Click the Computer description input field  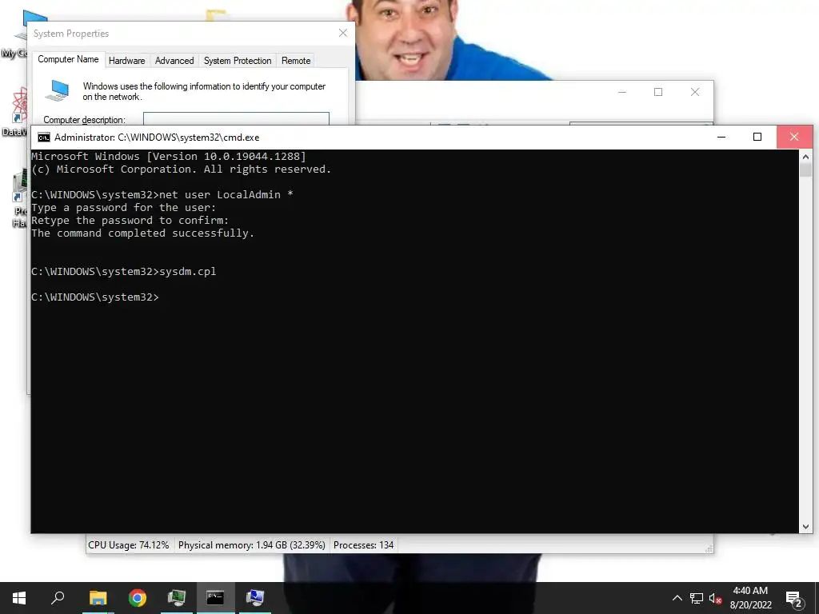coord(236,118)
